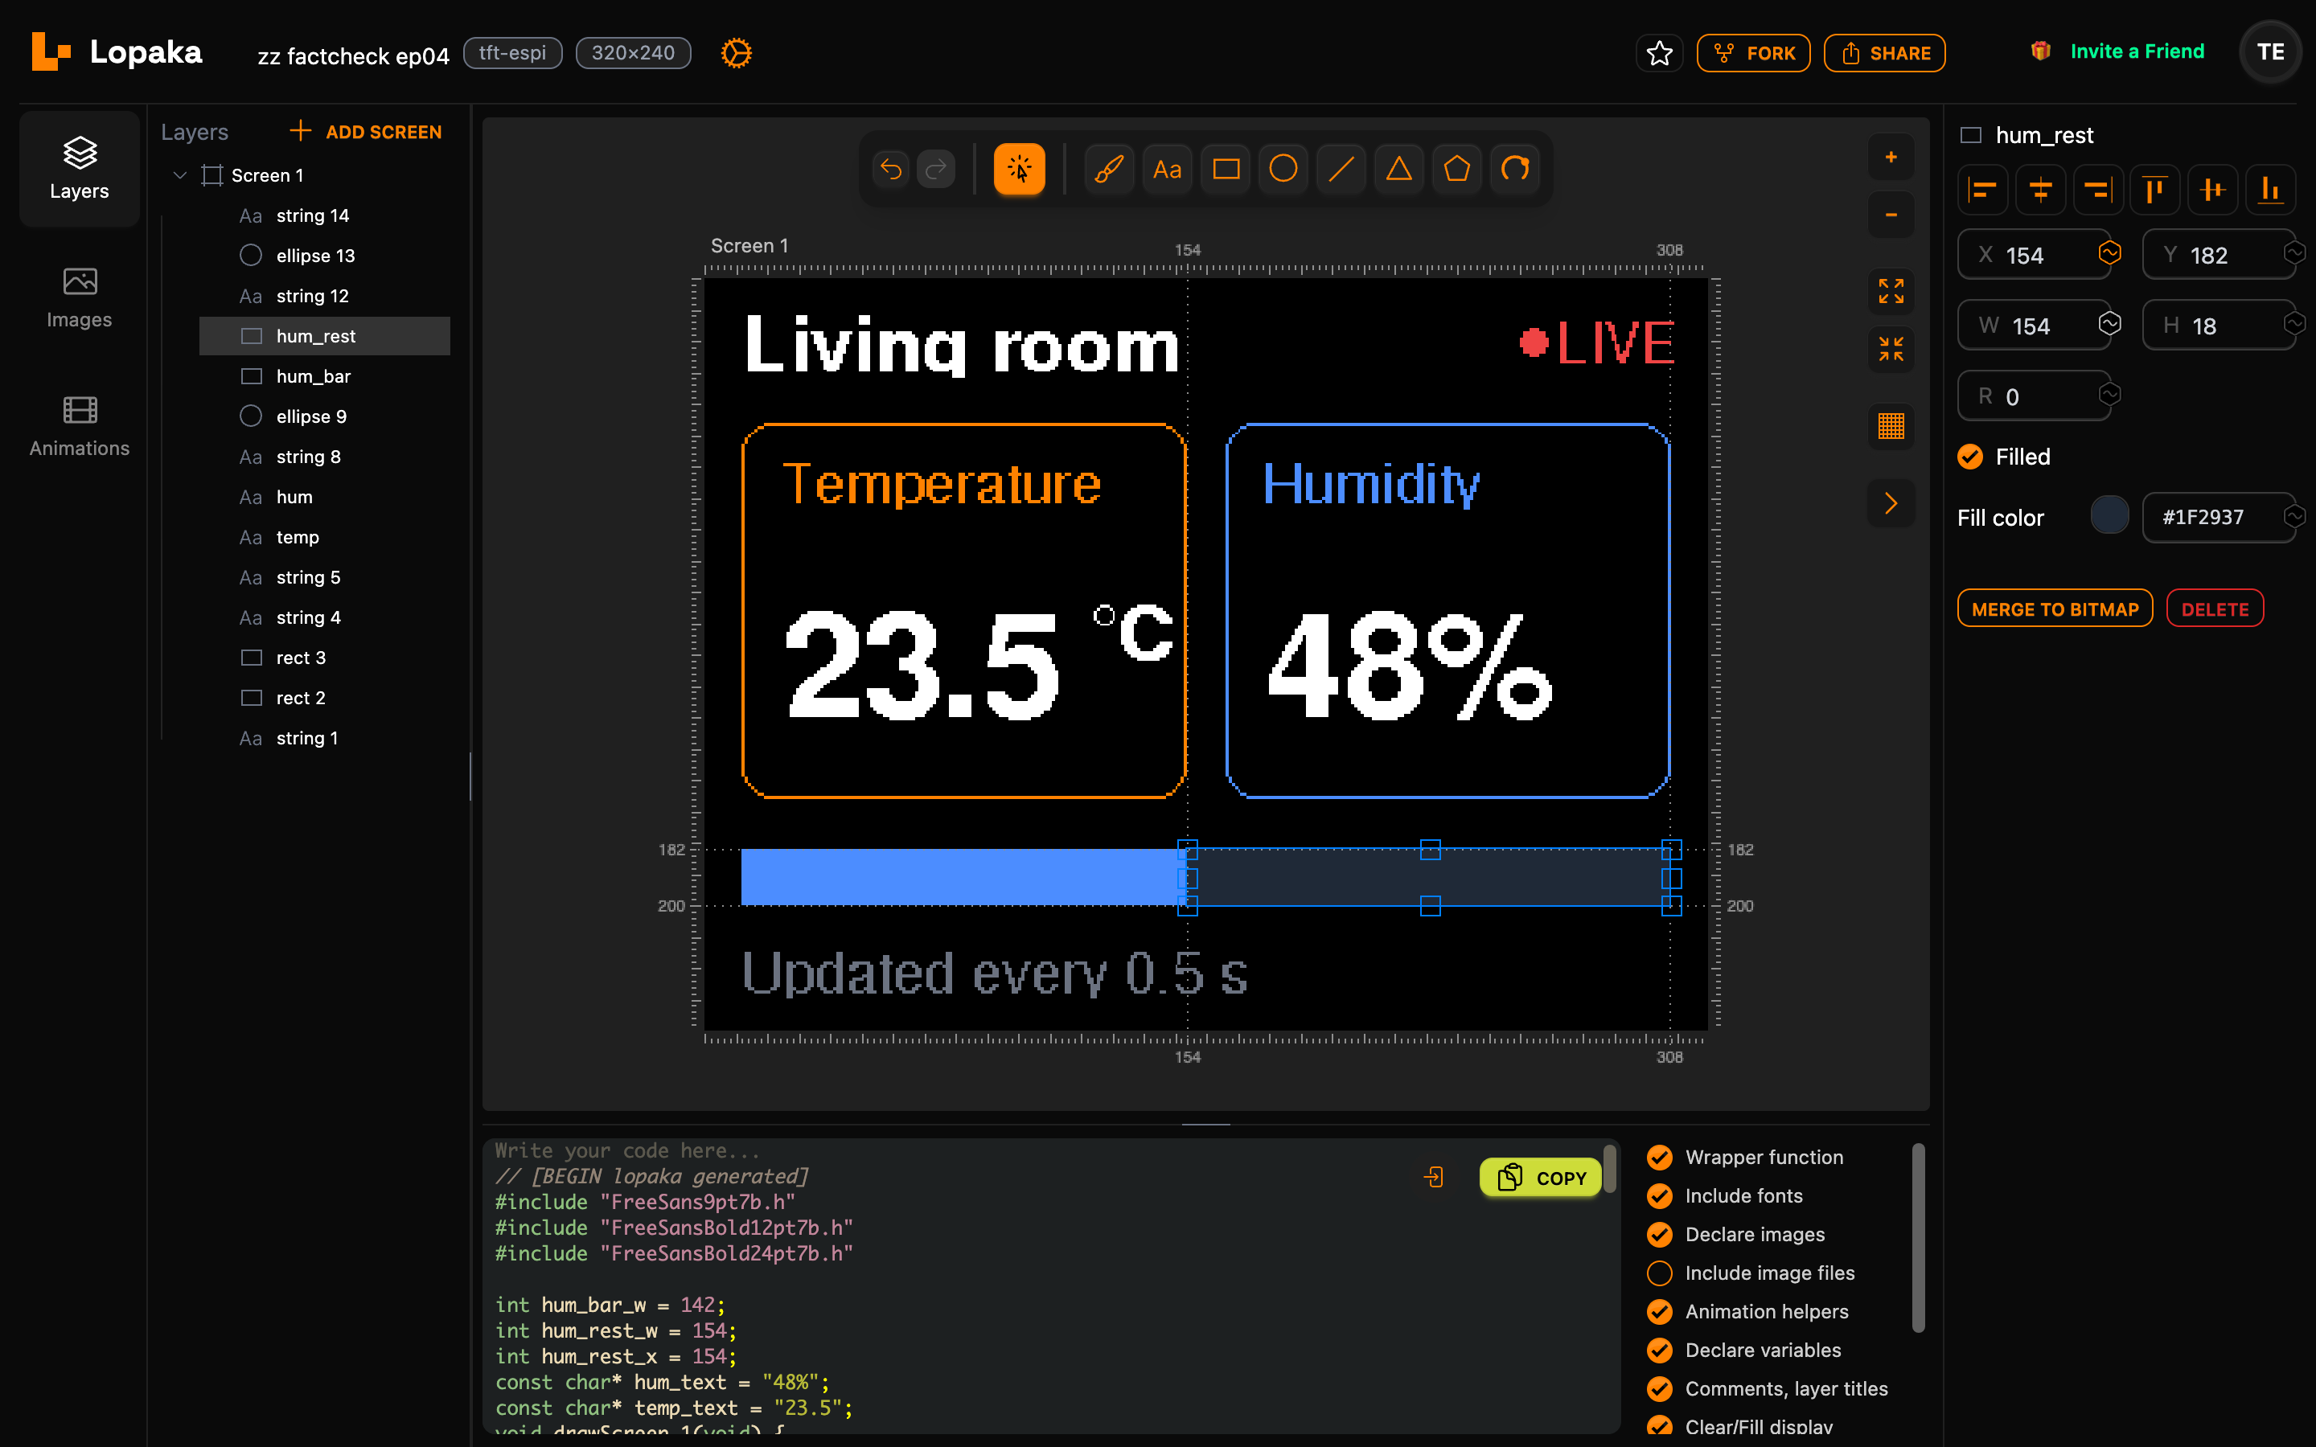The width and height of the screenshot is (2316, 1447).
Task: Open the X value variable dropdown
Action: click(2109, 252)
